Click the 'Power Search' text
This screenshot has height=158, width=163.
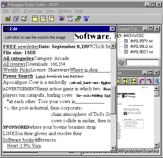point(18,76)
